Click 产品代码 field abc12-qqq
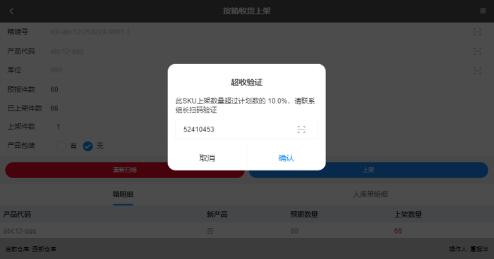494x259 pixels. pos(67,51)
